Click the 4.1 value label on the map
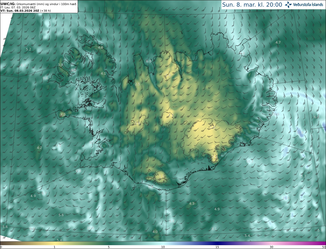This screenshot has height=249, width=326. pos(103,73)
